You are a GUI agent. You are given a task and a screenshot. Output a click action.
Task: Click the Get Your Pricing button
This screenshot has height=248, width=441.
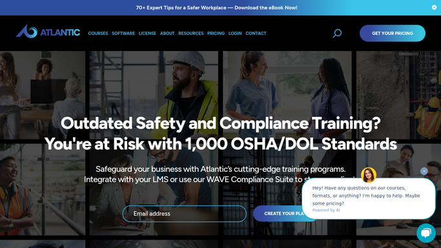tap(393, 33)
